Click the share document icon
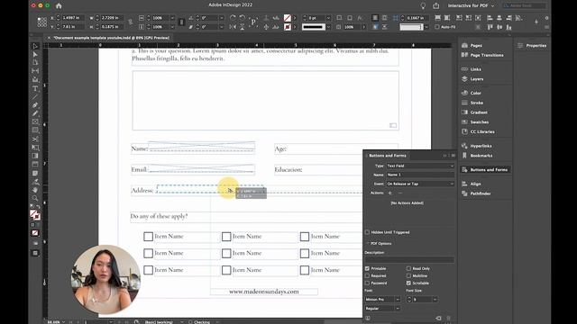This screenshot has height=324, width=577. point(436,5)
